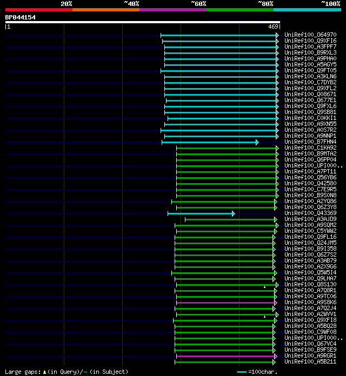
Task: Click the BP044154 query name
Action: click(21, 17)
